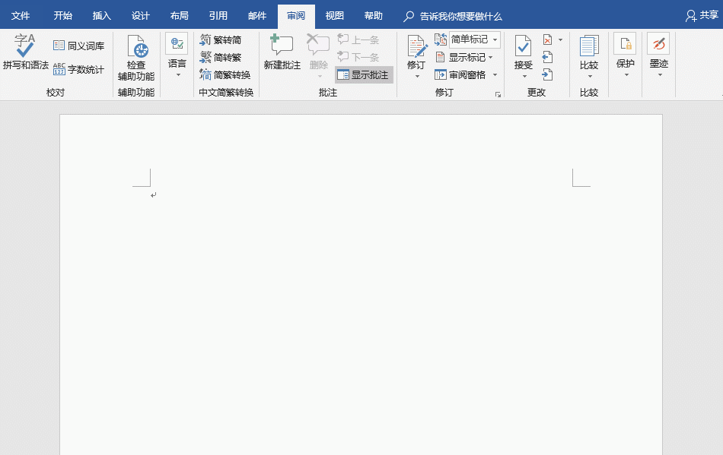Image resolution: width=723 pixels, height=455 pixels.
Task: Click in the blank document page
Action: coord(361,284)
